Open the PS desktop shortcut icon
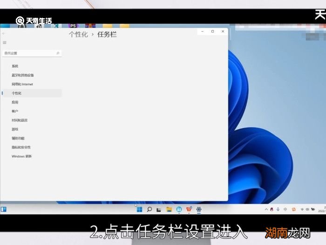Image resolution: width=326 pixels, height=245 pixels. click(x=73, y=26)
